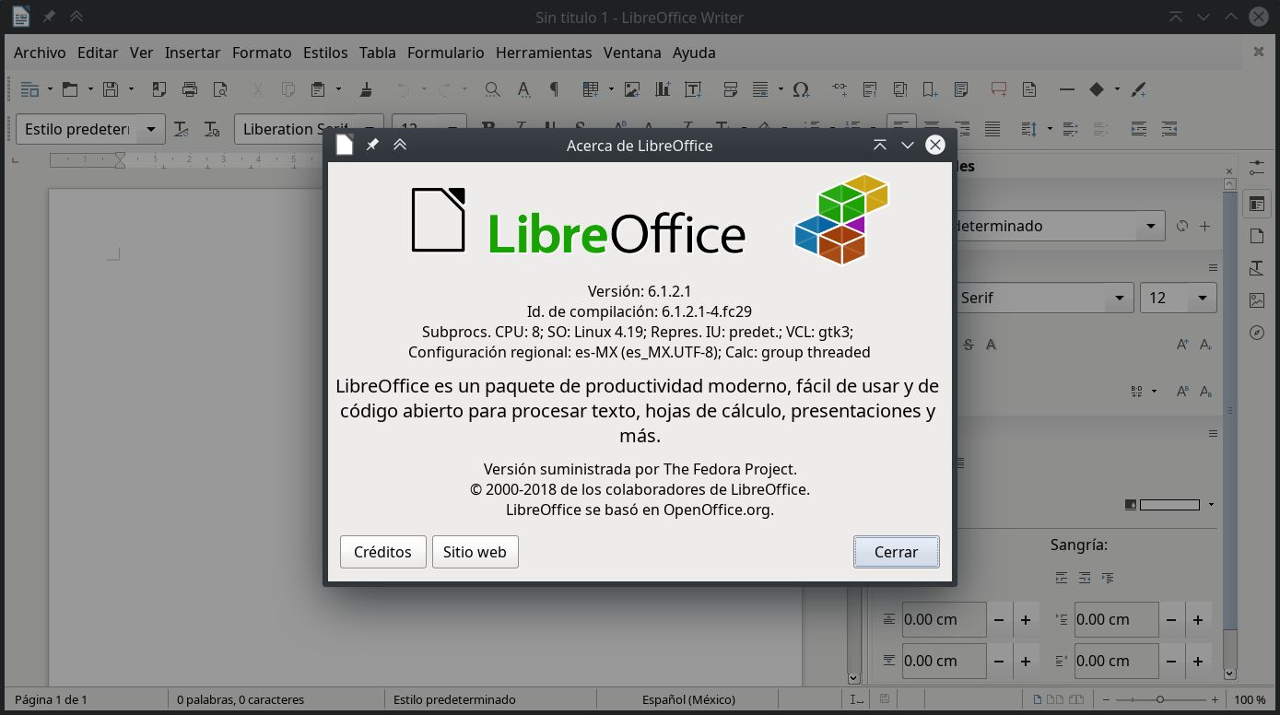
Task: Toggle sidebar Strikethrough button
Action: click(x=969, y=345)
